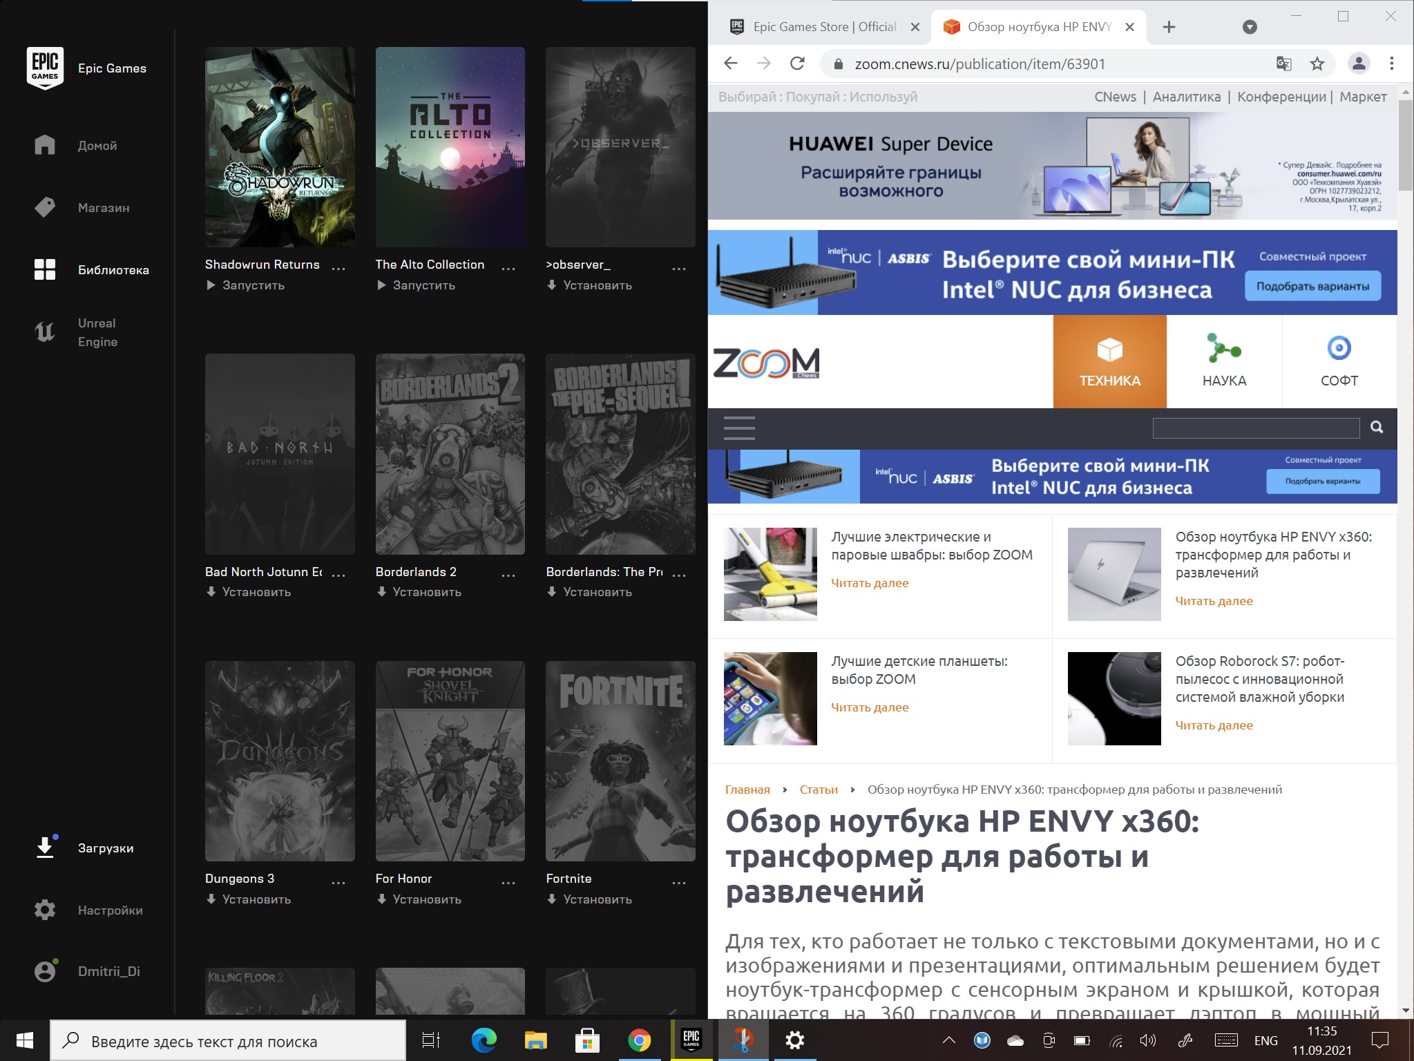Click the ZOOM site search input field
1414x1061 pixels.
pos(1255,428)
